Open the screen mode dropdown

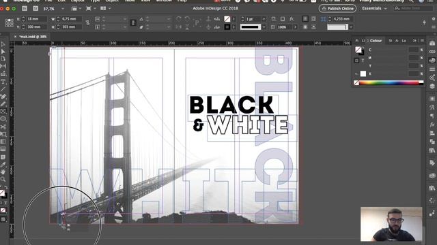point(91,9)
